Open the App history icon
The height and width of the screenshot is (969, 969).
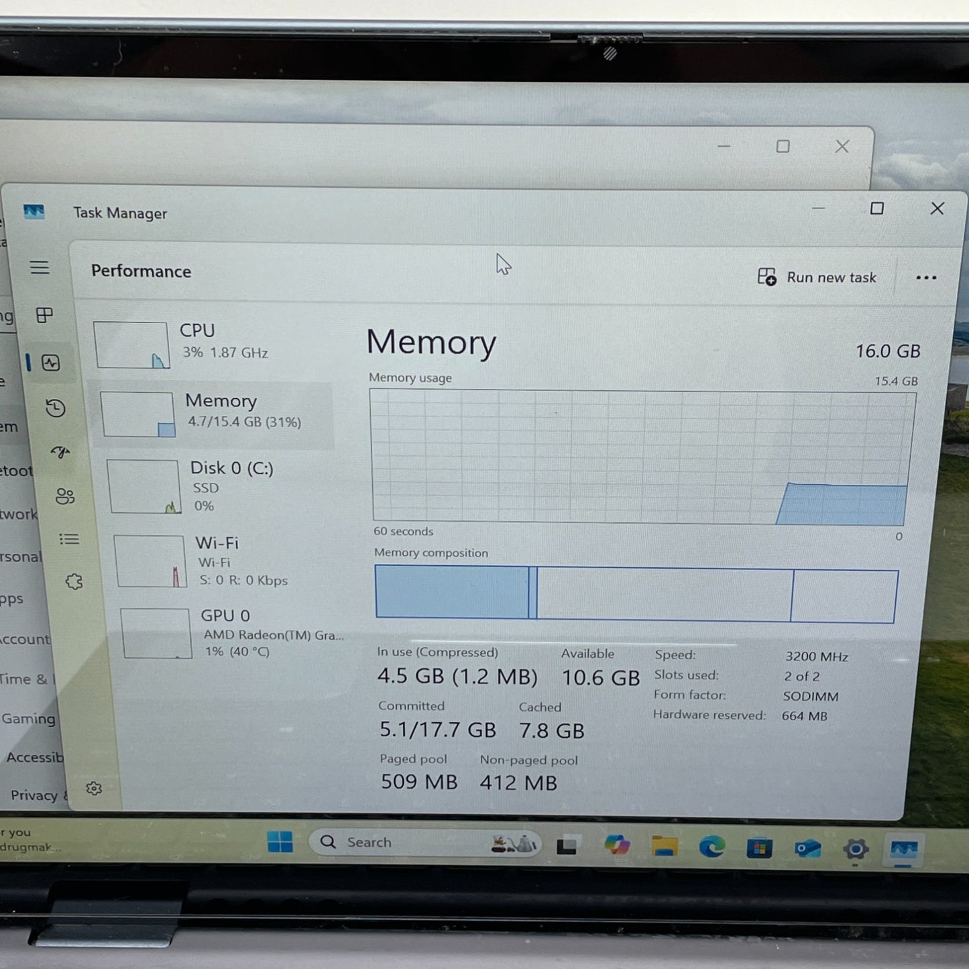56,408
